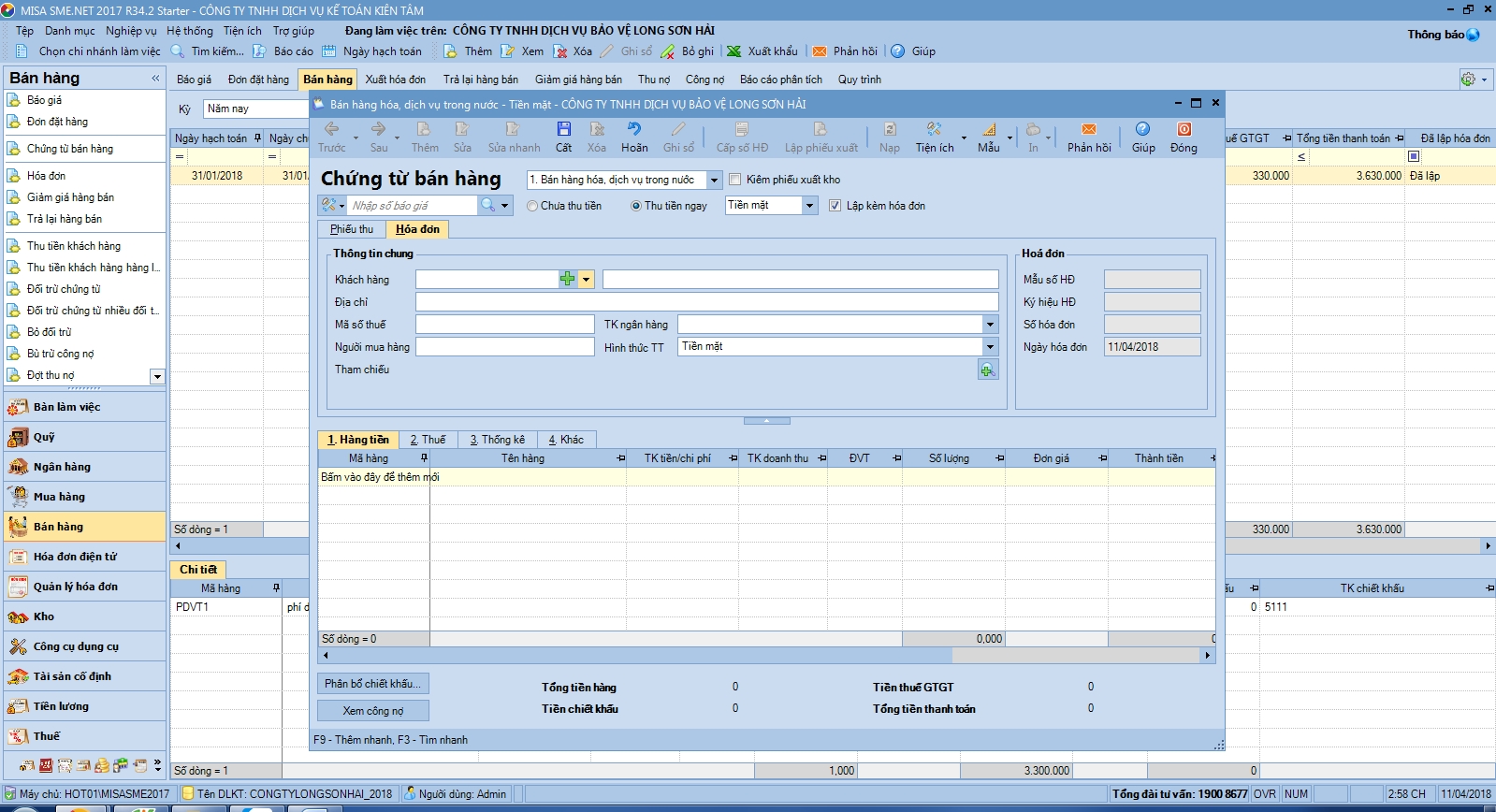Viewport: 1496px width, 812px height.
Task: Open Chứng từ bán hàng sidebar link
Action: point(69,149)
